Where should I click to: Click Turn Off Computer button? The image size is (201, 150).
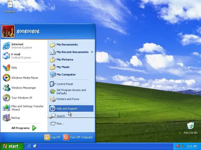pyautogui.click(x=78, y=137)
